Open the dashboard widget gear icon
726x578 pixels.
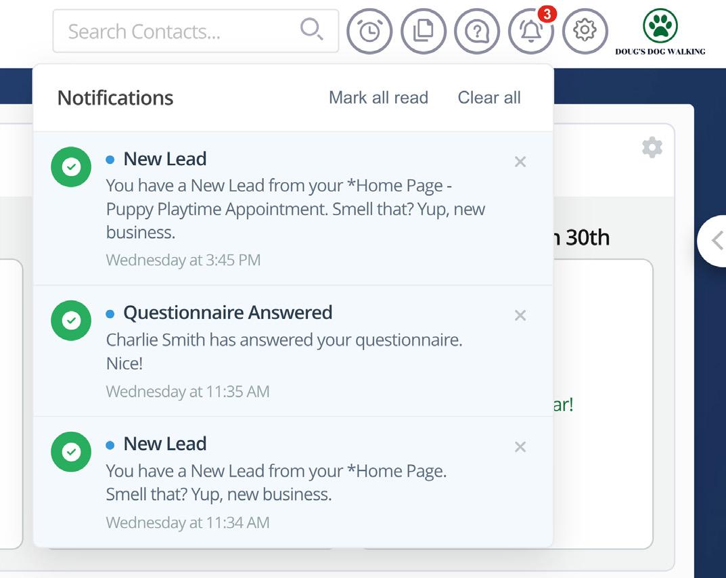(652, 148)
